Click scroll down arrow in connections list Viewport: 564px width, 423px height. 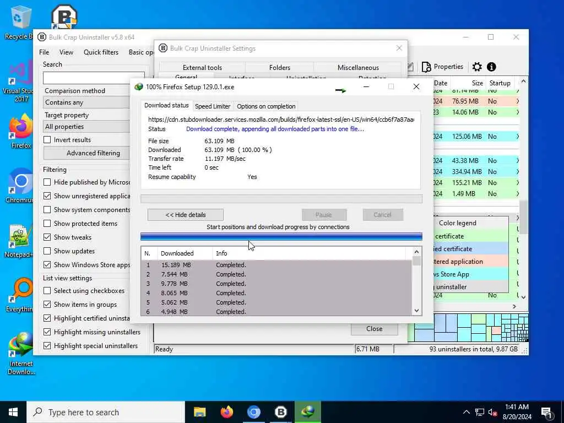click(x=416, y=311)
